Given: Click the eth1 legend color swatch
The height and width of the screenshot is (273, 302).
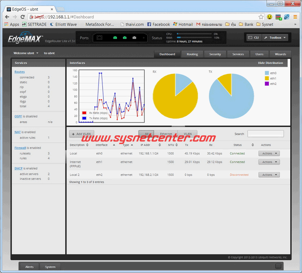Looking at the screenshot, I should tap(267, 78).
